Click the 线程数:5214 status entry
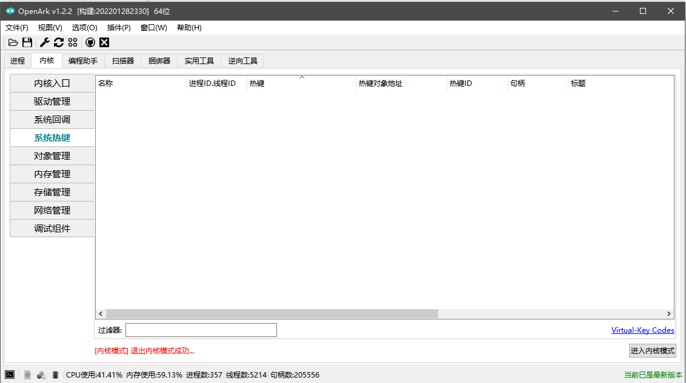 pos(246,375)
